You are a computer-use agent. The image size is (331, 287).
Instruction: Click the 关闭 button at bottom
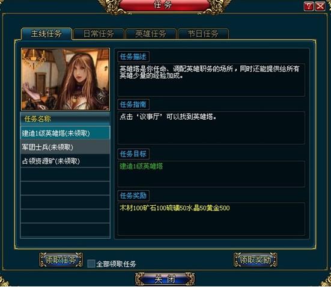coord(165,279)
